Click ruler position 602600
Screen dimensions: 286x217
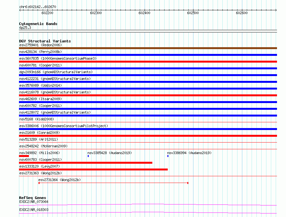pyautogui.click(x=242, y=13)
